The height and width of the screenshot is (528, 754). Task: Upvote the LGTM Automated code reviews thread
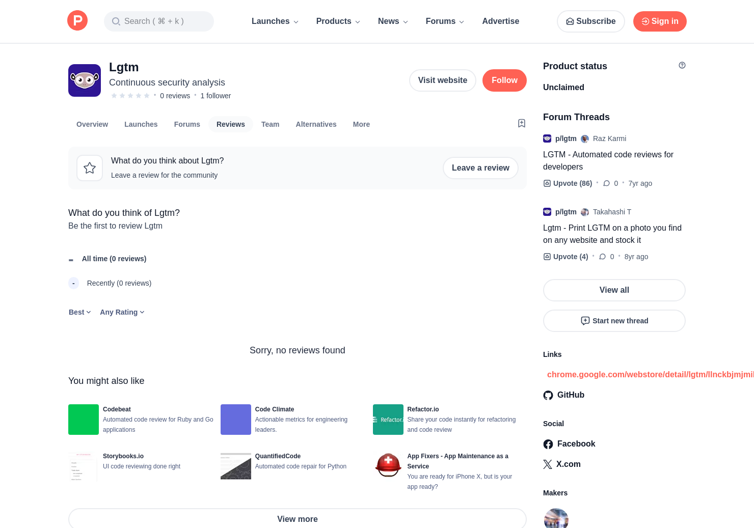[568, 183]
